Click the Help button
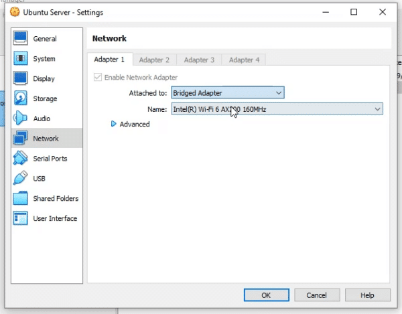The width and height of the screenshot is (402, 314). coord(367,295)
